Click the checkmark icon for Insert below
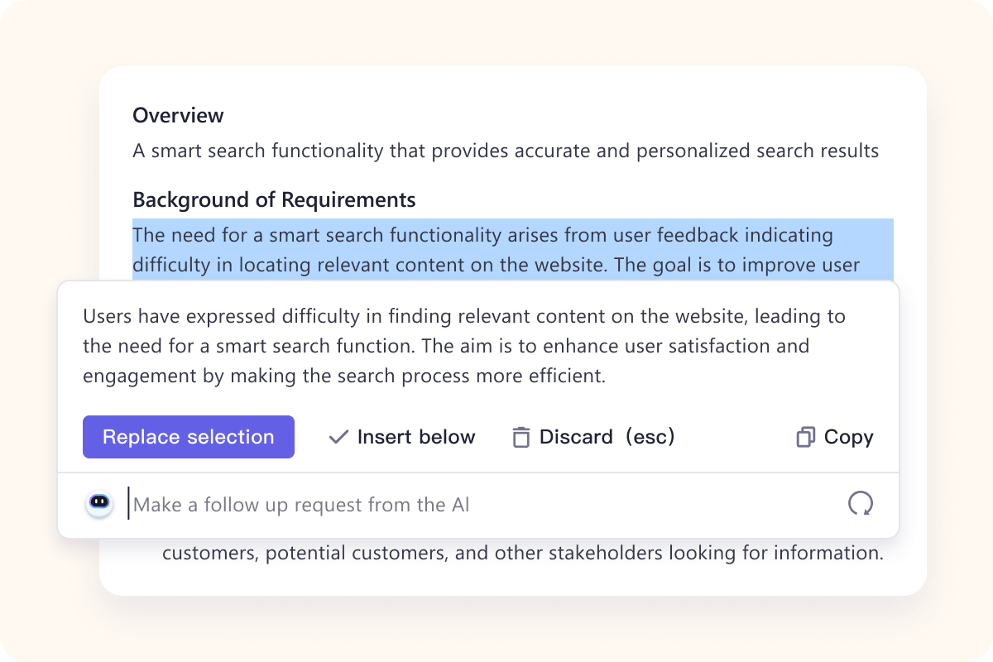Screen dimensions: 993x662 click(338, 437)
